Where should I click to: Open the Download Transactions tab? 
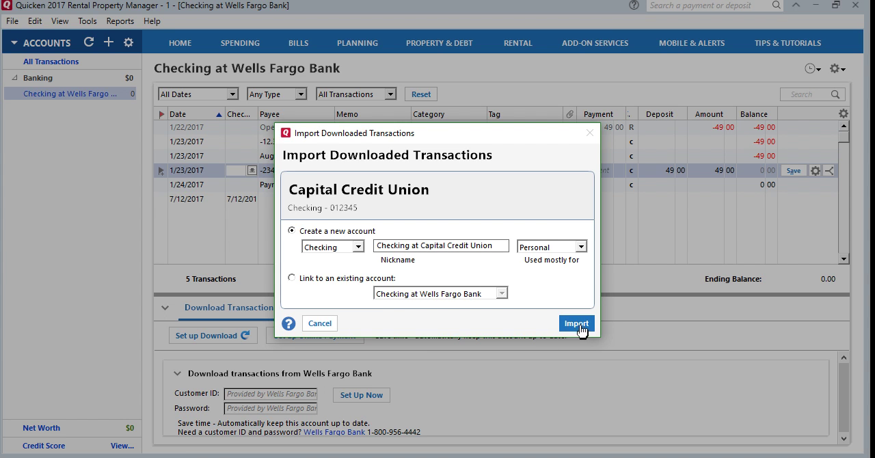click(229, 308)
